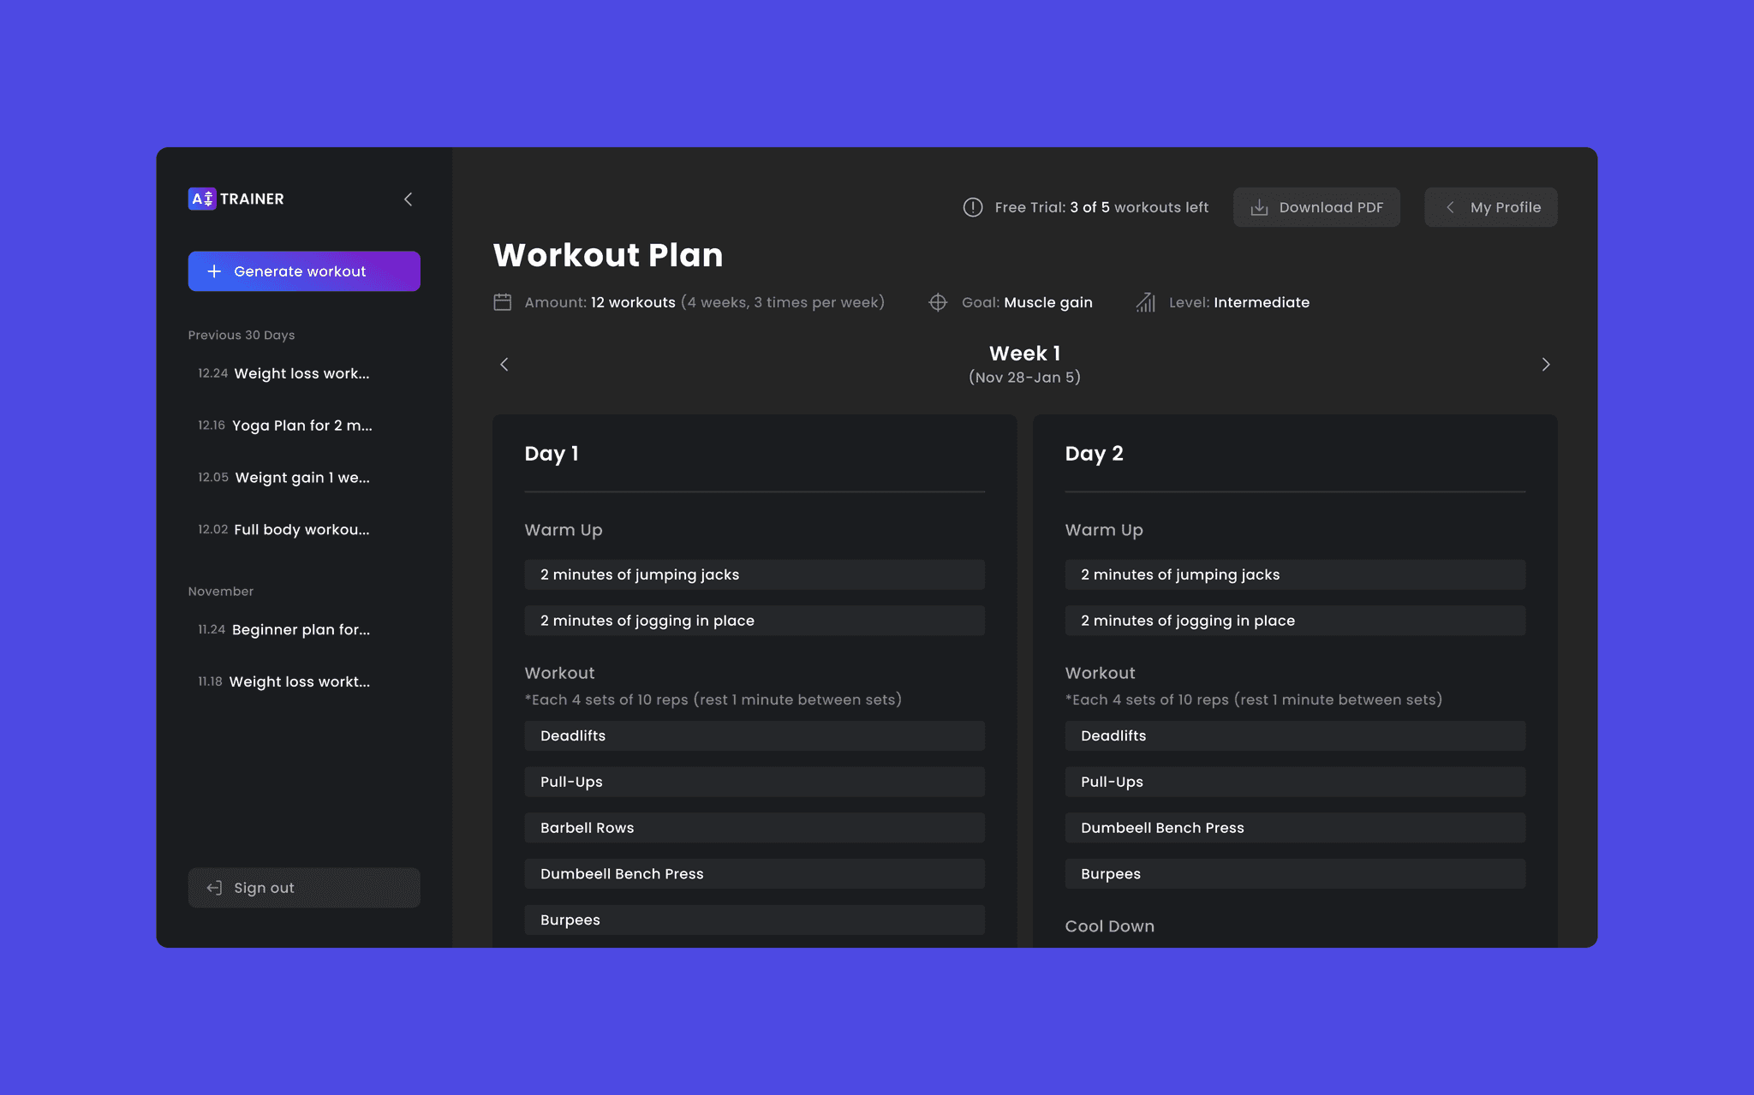Screen dimensions: 1754x1095
Task: Go to the previous week with left arrow
Action: tap(504, 365)
